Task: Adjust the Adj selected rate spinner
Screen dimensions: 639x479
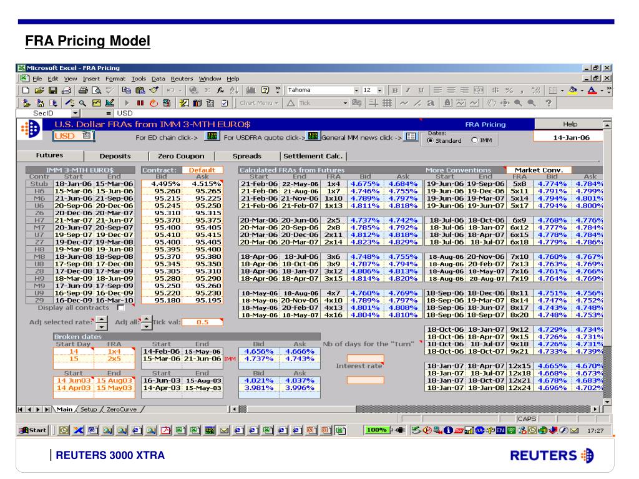Action: point(101,322)
